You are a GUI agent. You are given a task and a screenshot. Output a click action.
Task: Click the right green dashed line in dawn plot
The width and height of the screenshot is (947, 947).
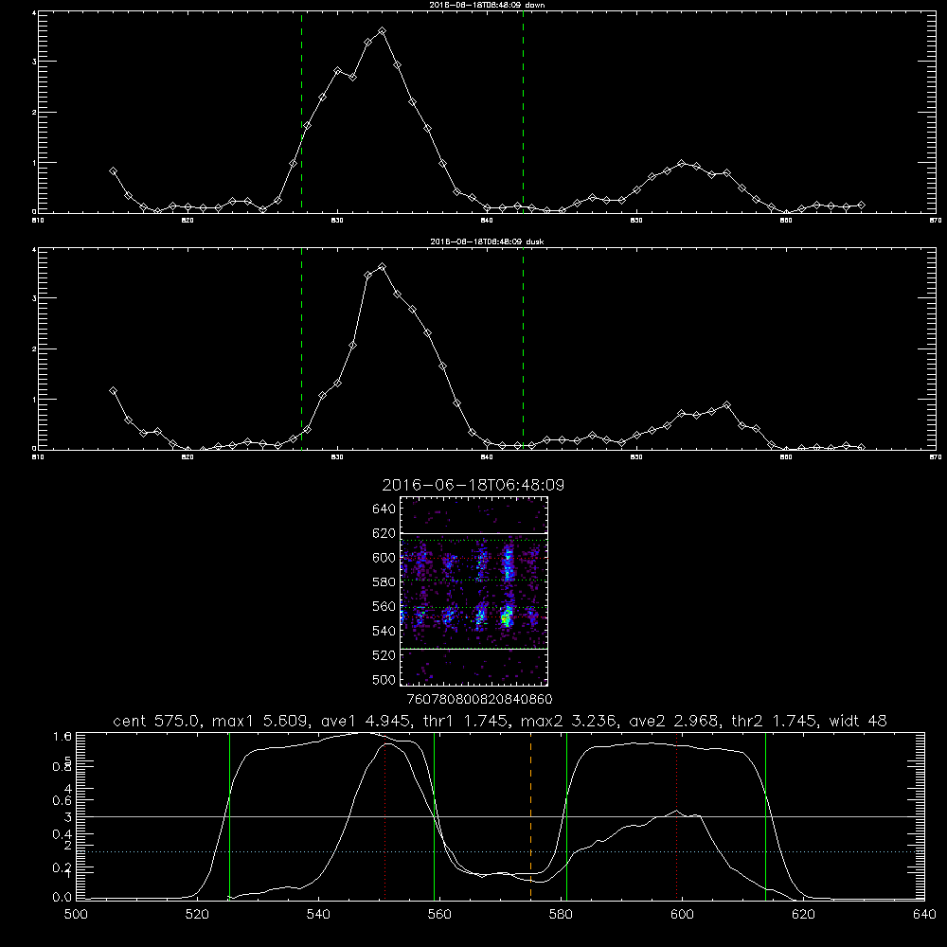click(523, 112)
